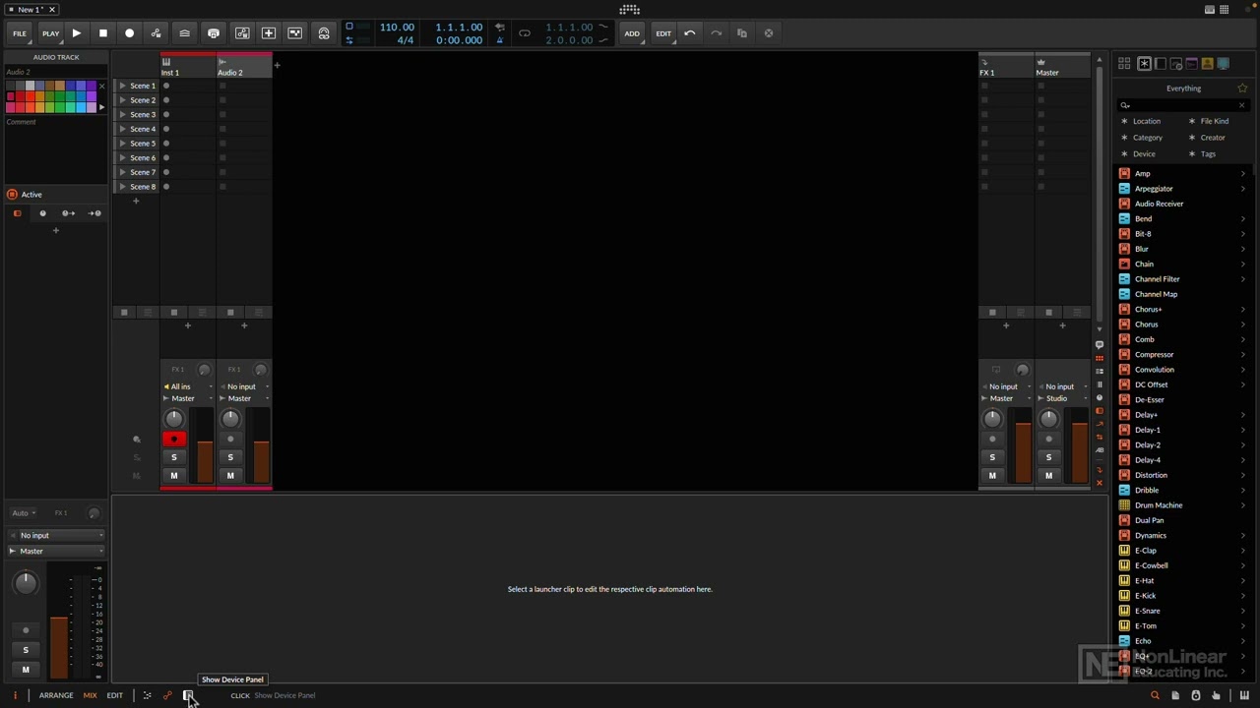
Task: Open the EDIT menu in toolbar
Action: (663, 33)
